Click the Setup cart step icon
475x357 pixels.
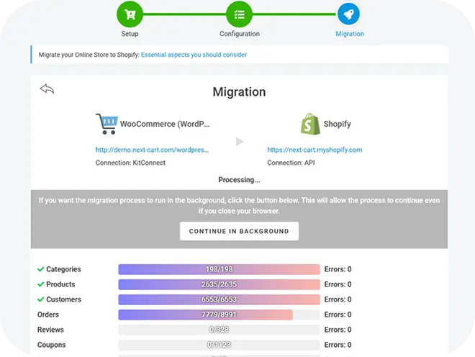(x=130, y=14)
